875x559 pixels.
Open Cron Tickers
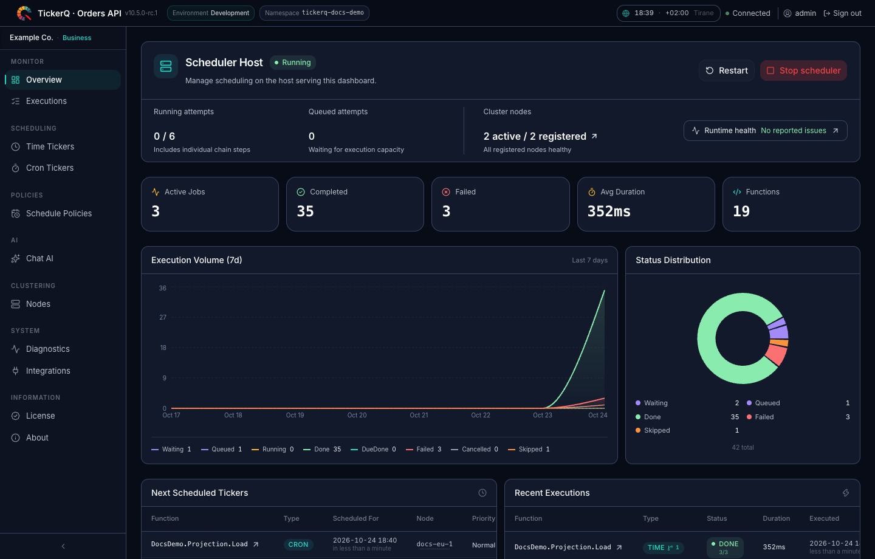tap(63, 168)
